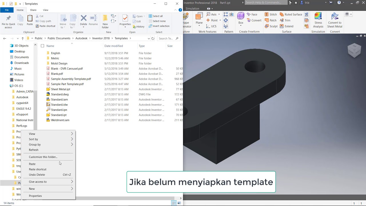The image size is (366, 206).
Task: Sort files by Date modified column
Action: tap(114, 46)
